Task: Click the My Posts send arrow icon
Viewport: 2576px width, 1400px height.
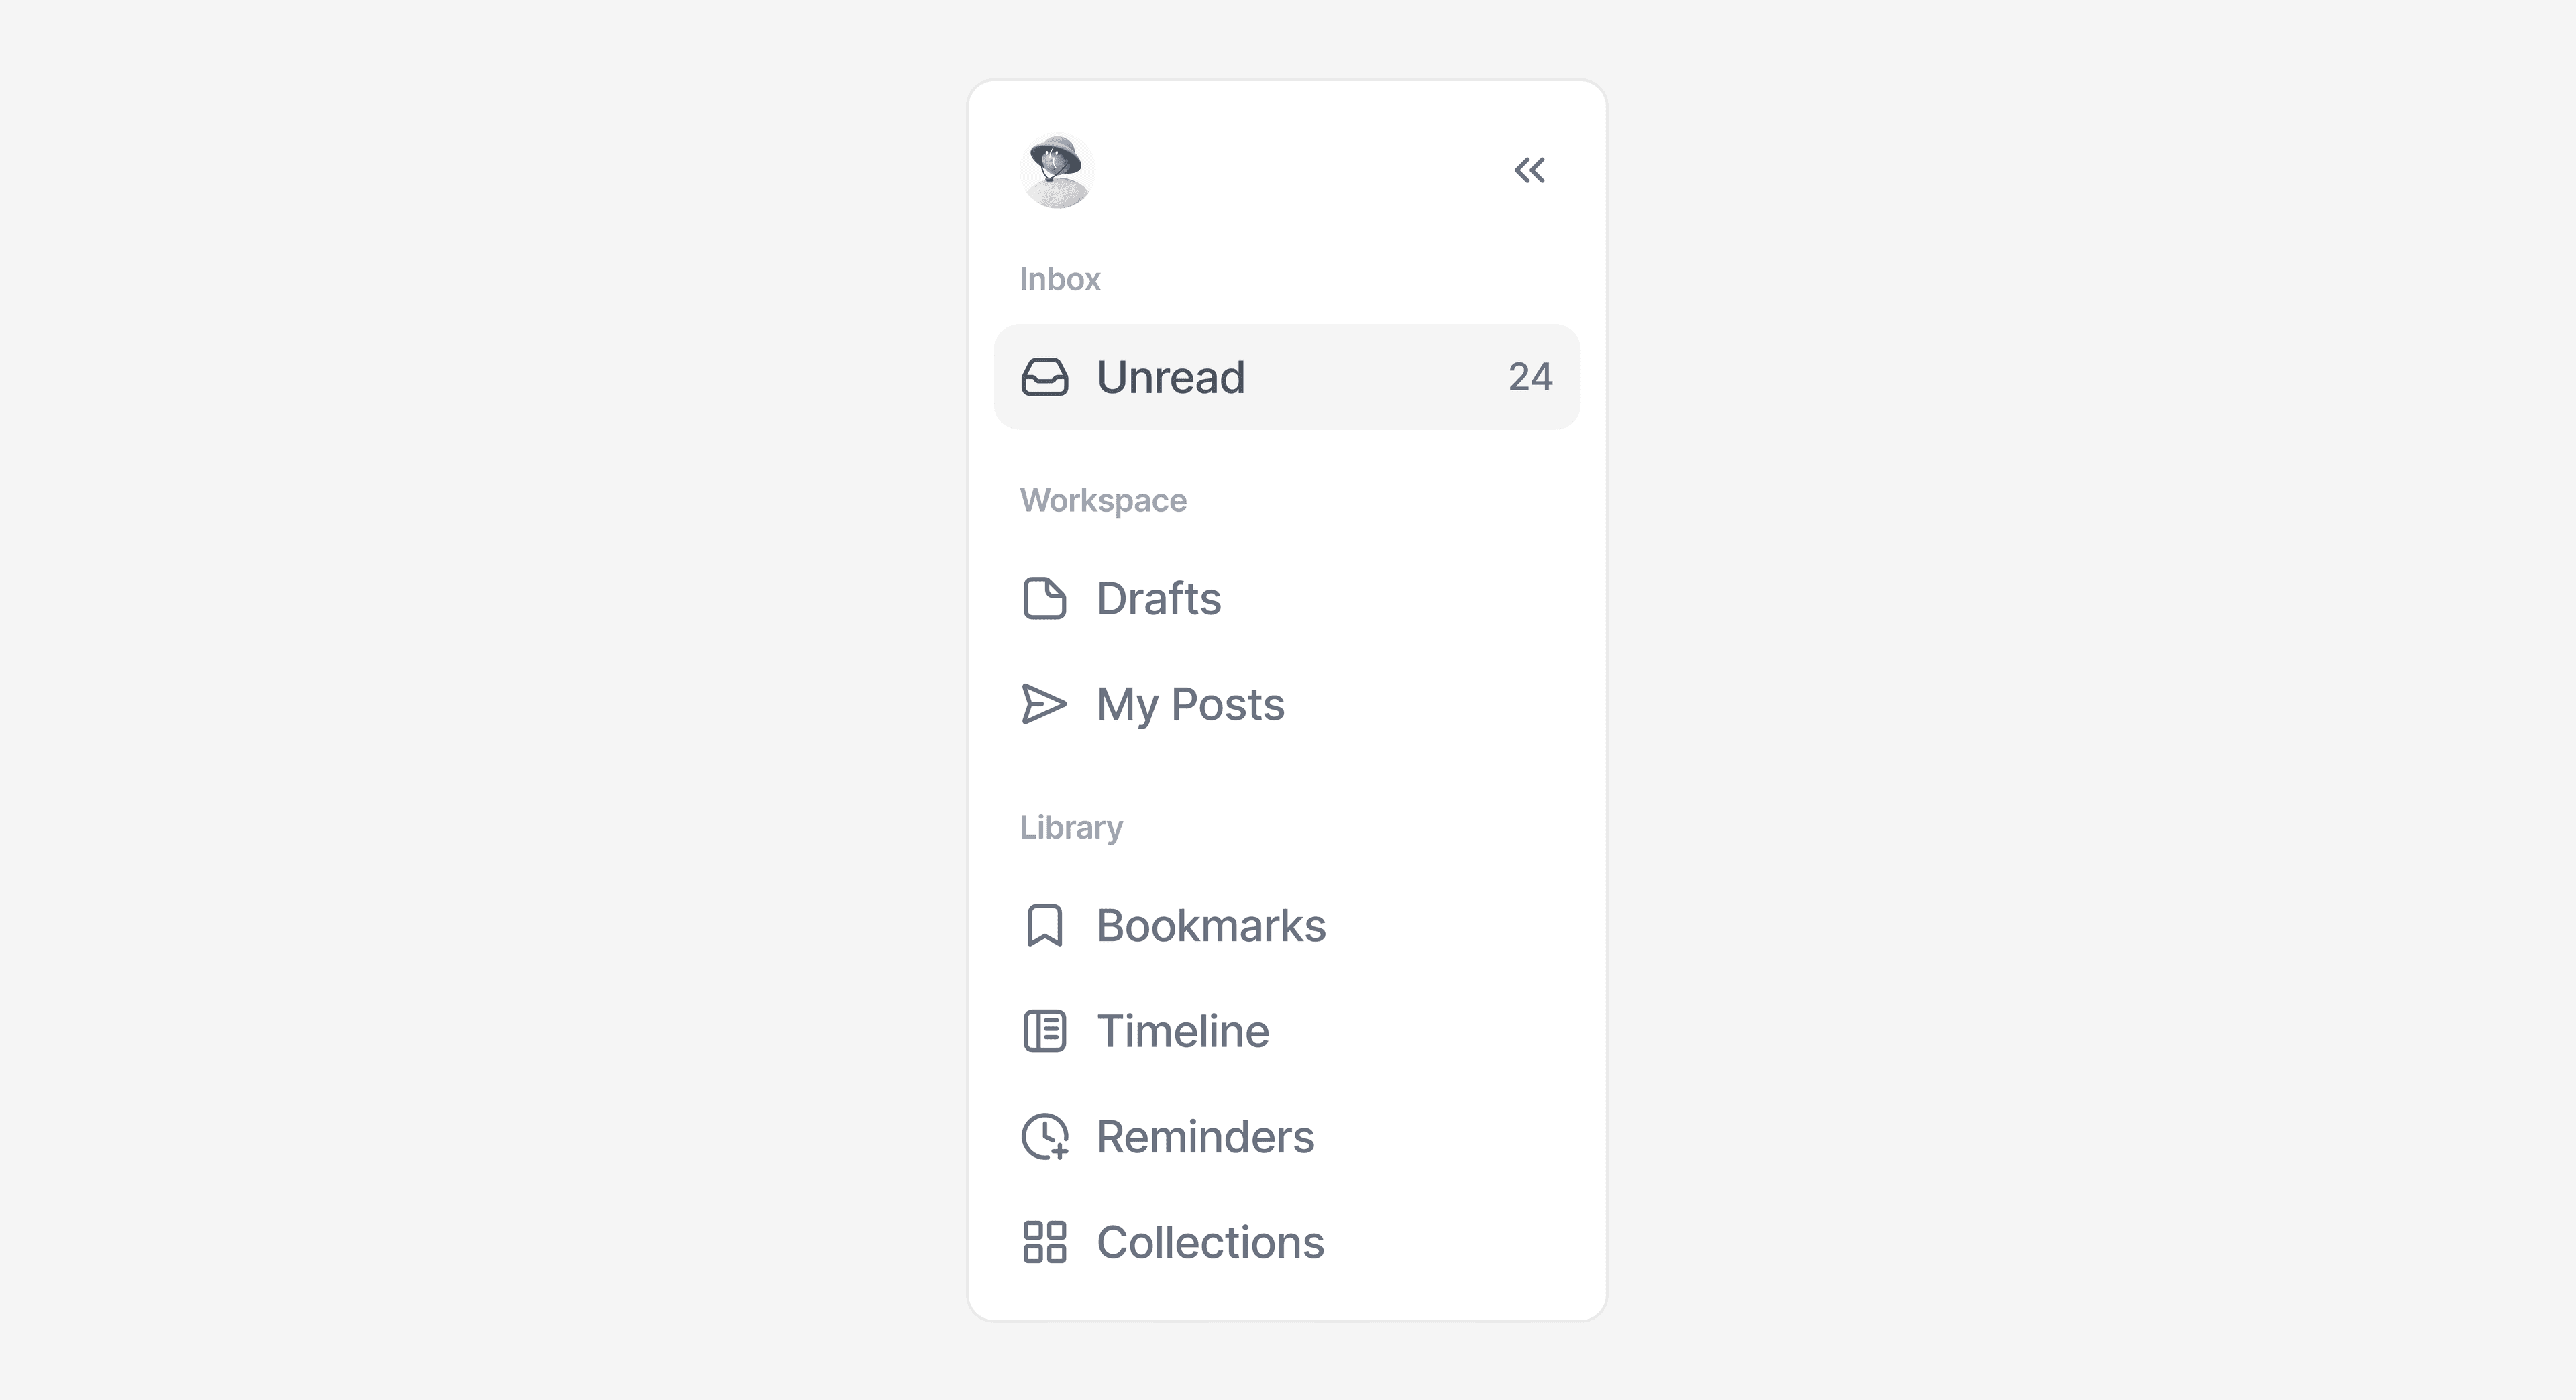Action: [x=1044, y=703]
